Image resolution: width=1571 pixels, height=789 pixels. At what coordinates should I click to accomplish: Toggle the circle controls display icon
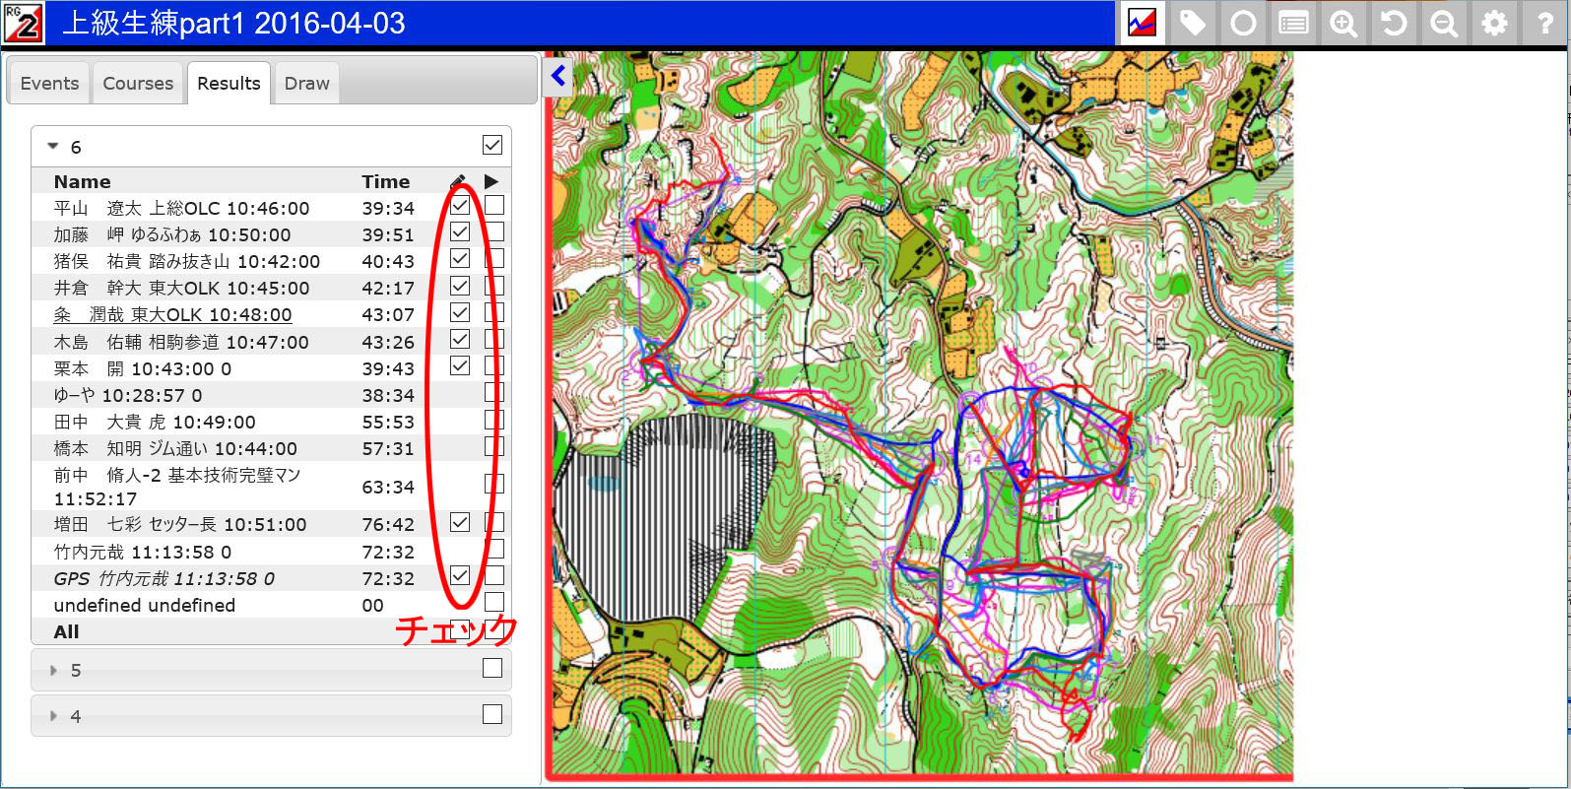point(1243,23)
